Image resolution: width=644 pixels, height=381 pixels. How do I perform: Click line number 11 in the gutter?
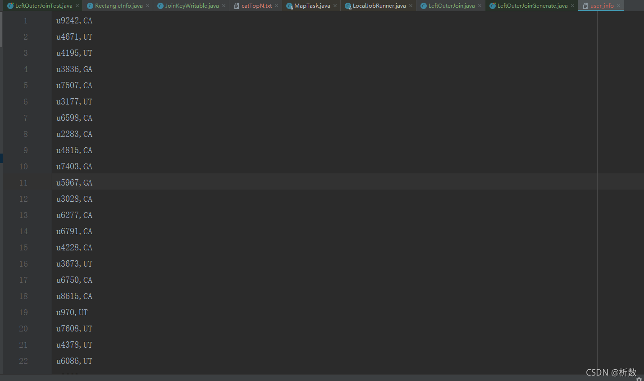coord(23,183)
